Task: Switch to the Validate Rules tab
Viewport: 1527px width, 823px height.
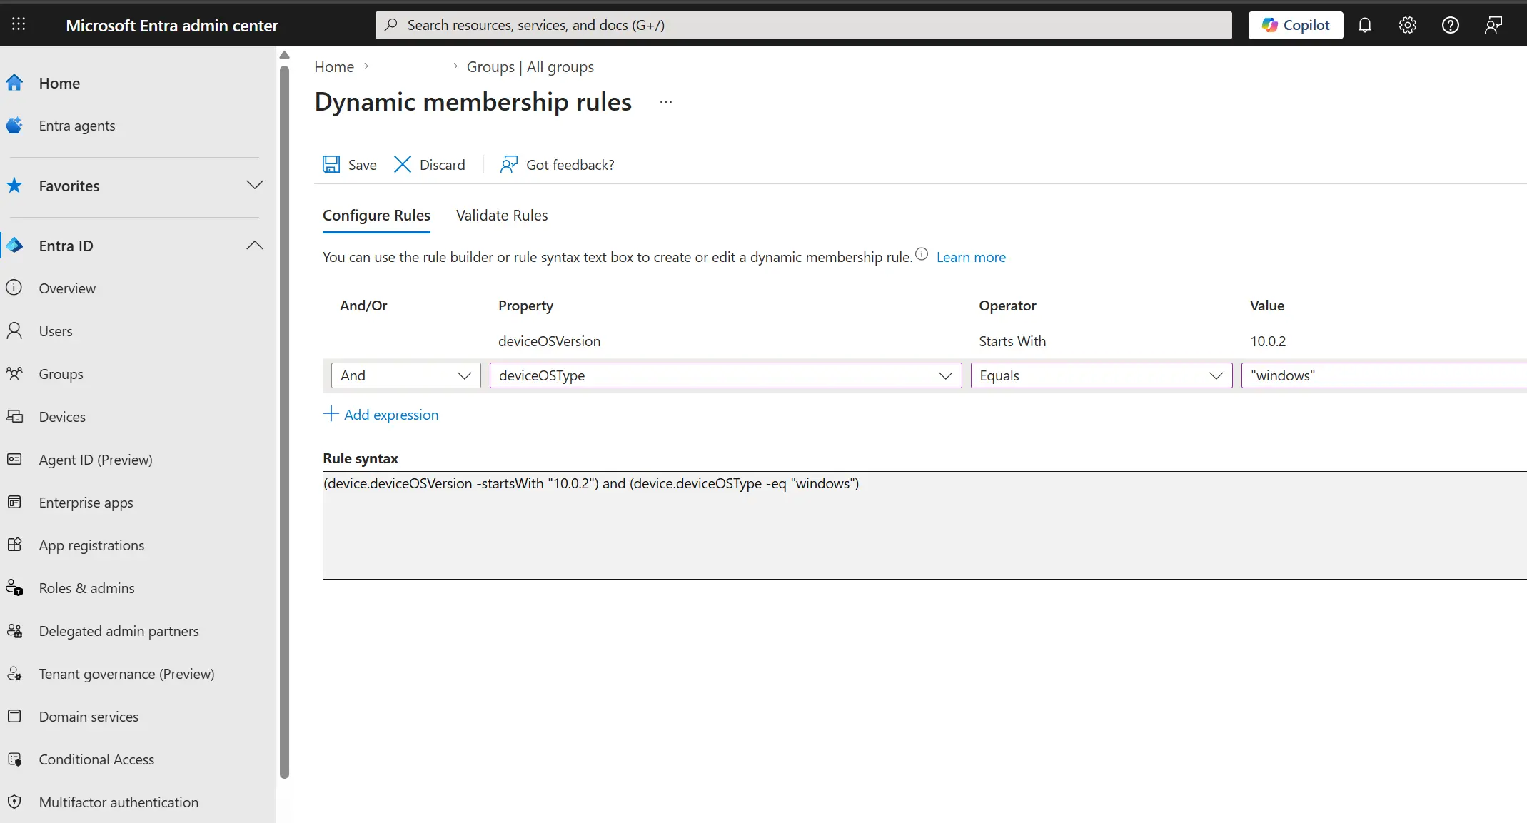Action: [501, 215]
